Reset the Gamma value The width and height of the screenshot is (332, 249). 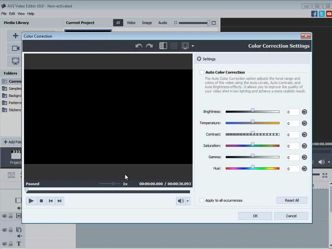coord(304,157)
